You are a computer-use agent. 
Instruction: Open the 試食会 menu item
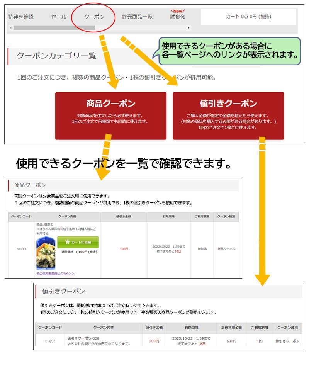178,17
